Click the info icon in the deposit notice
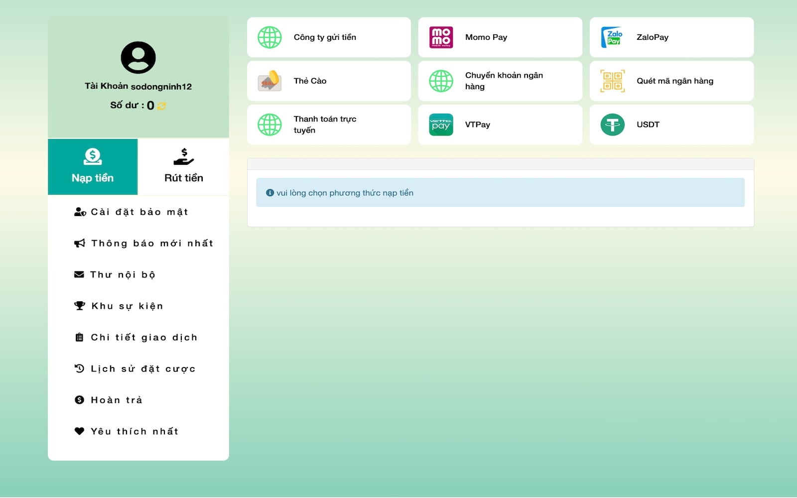Screen dimensions: 797x498 [270, 193]
